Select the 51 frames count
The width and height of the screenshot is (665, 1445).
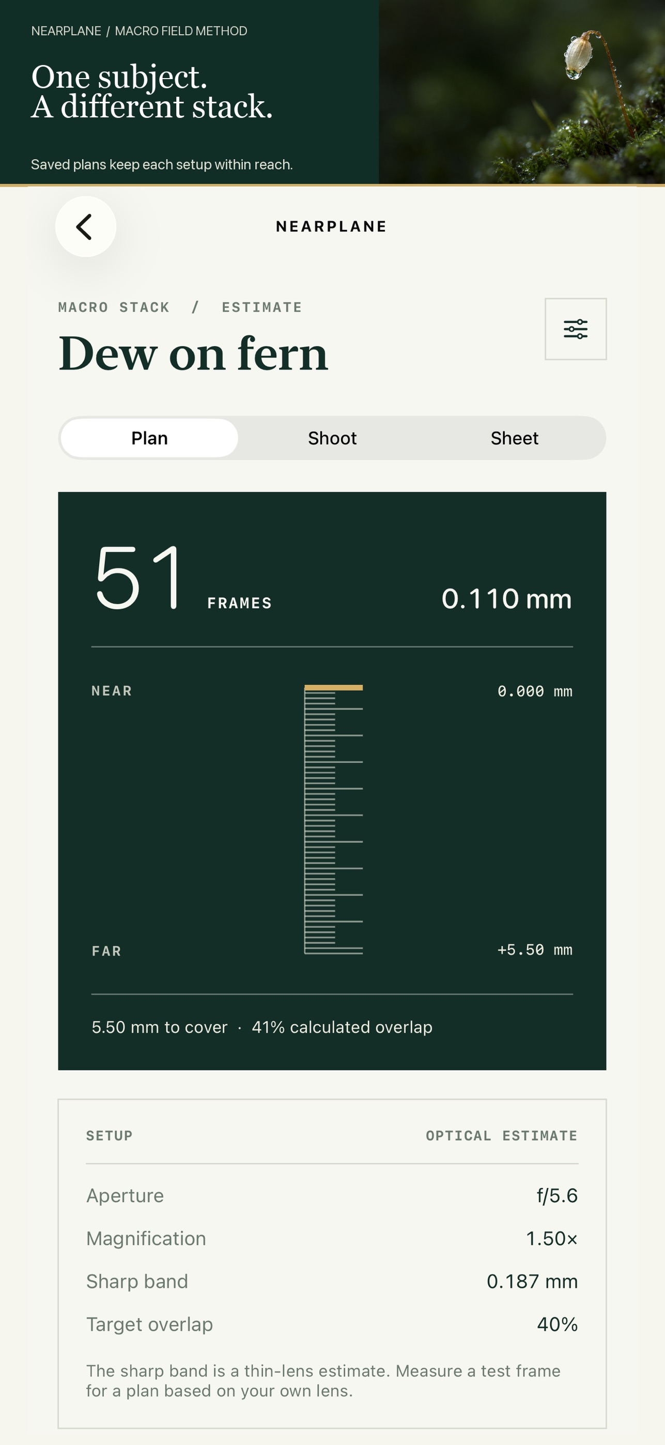click(138, 578)
